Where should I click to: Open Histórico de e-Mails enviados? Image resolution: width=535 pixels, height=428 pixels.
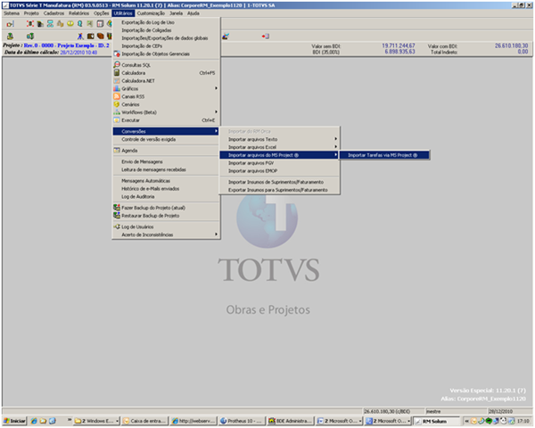click(x=166, y=188)
